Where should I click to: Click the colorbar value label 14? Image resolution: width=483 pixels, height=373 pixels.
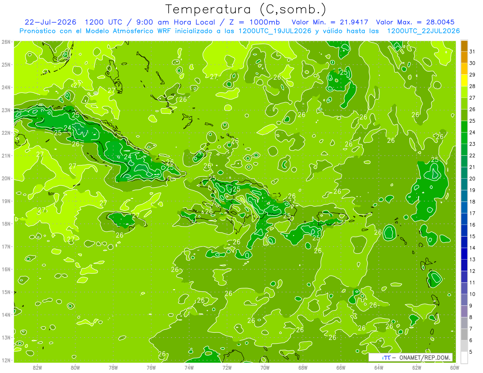click(x=473, y=248)
